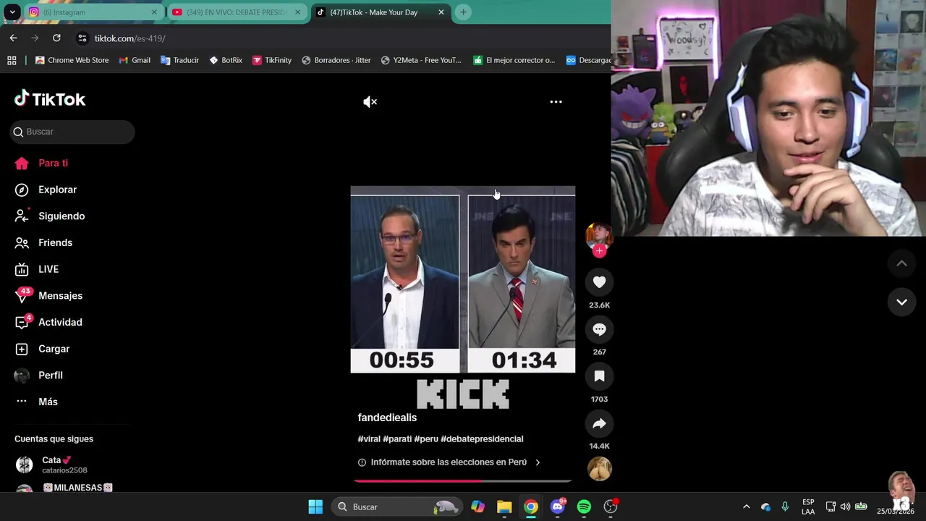This screenshot has width=926, height=521.
Task: Click the #peru hashtag
Action: [426, 439]
